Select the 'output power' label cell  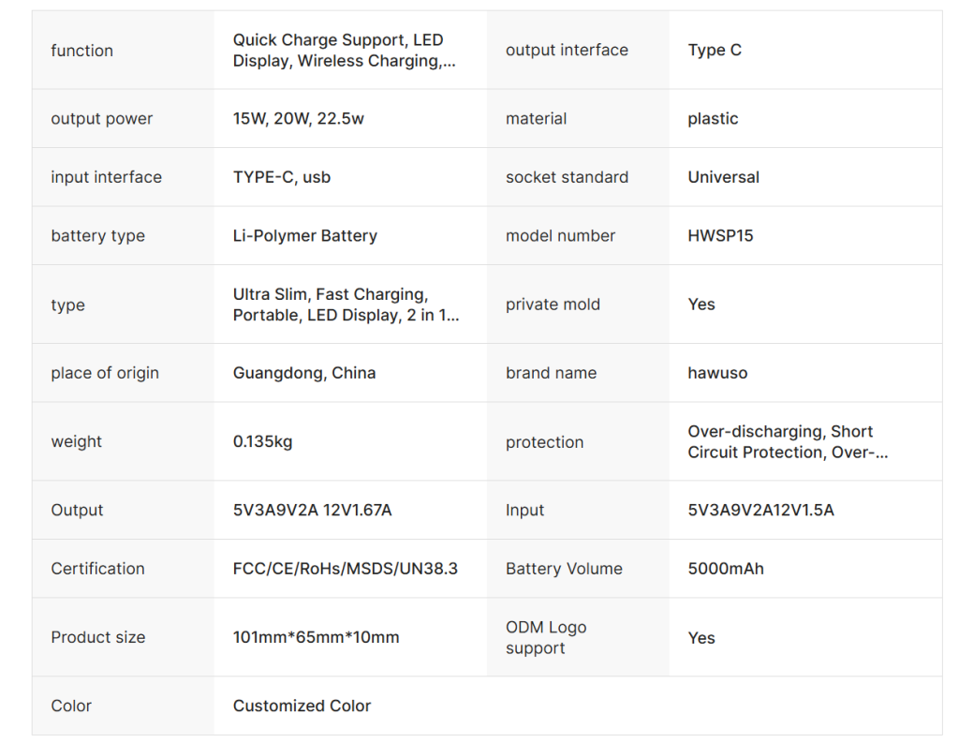(x=123, y=118)
